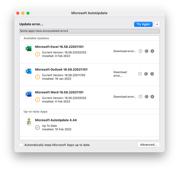Screen dimensions: 179x171
Task: Click the Outlook warning exclamation icon
Action: 38,77
